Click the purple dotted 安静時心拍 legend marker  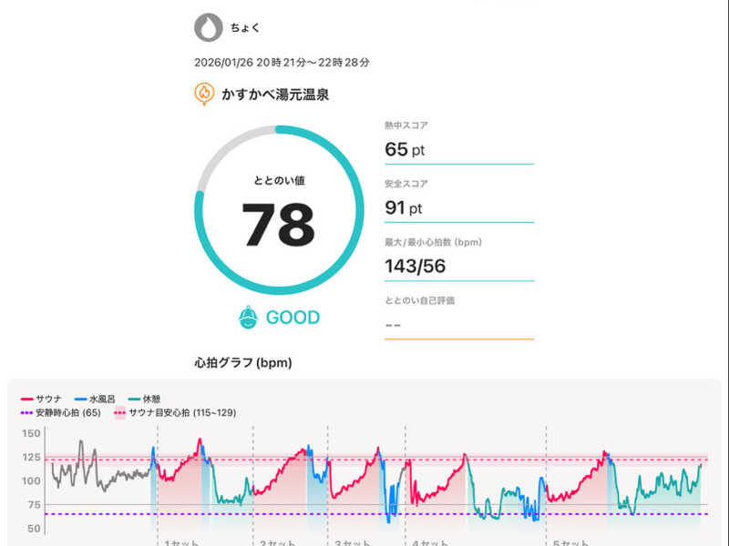pos(27,413)
